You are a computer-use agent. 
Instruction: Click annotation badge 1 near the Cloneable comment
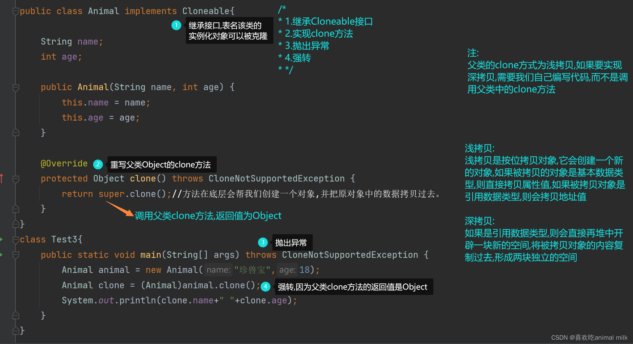pos(176,25)
